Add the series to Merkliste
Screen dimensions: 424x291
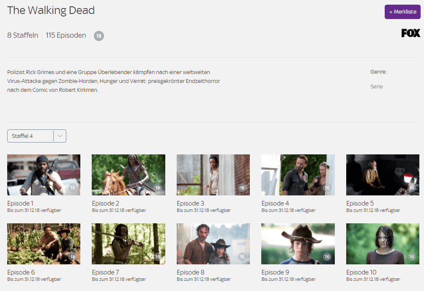pos(402,11)
